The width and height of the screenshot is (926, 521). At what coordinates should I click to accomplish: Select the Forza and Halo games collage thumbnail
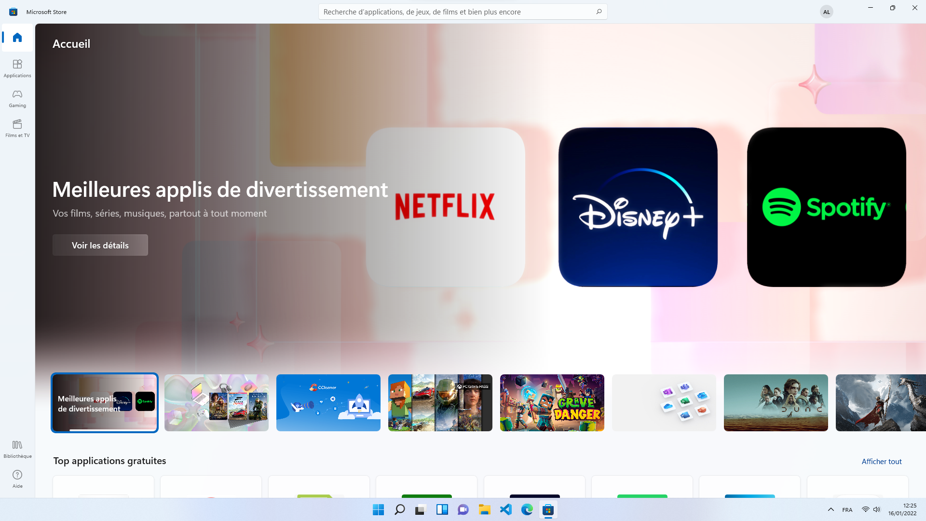pyautogui.click(x=217, y=403)
